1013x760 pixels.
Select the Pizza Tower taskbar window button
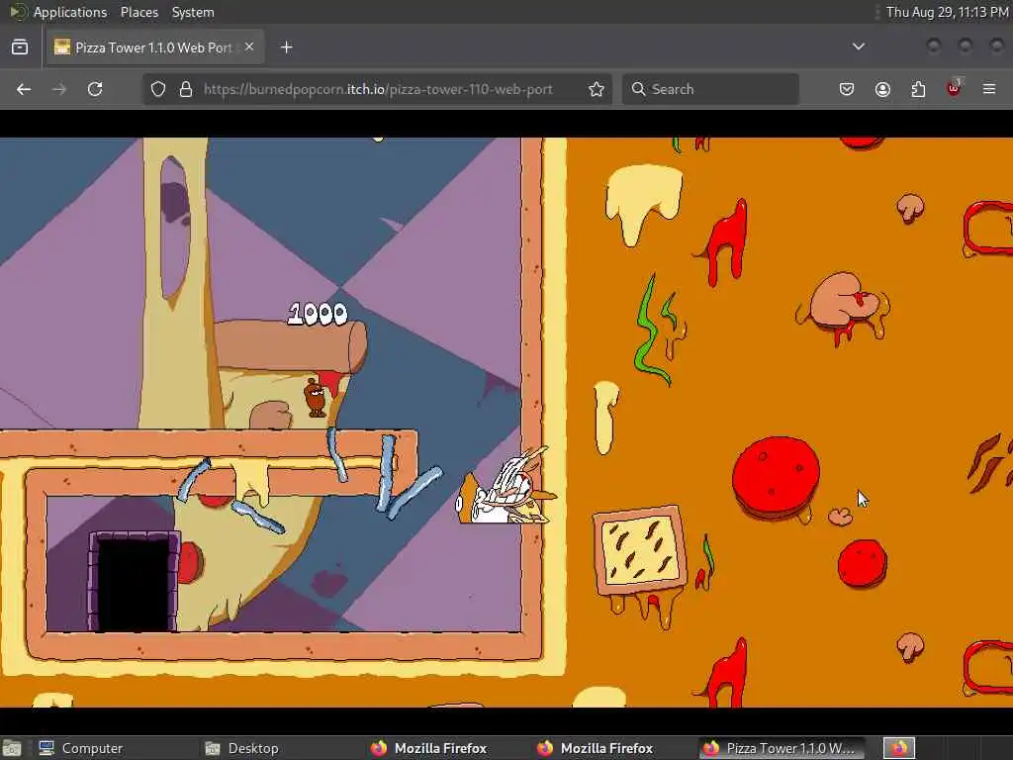pyautogui.click(x=783, y=748)
